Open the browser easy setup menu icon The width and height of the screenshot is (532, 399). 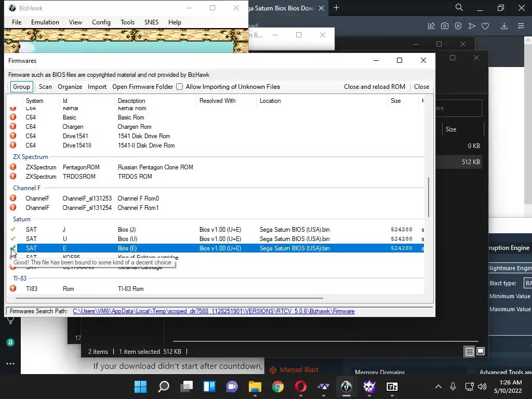521,26
